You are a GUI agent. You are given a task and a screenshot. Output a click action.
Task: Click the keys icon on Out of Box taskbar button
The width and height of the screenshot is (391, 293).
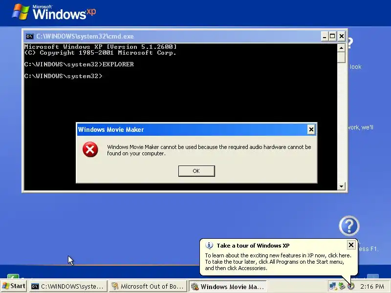(115, 287)
